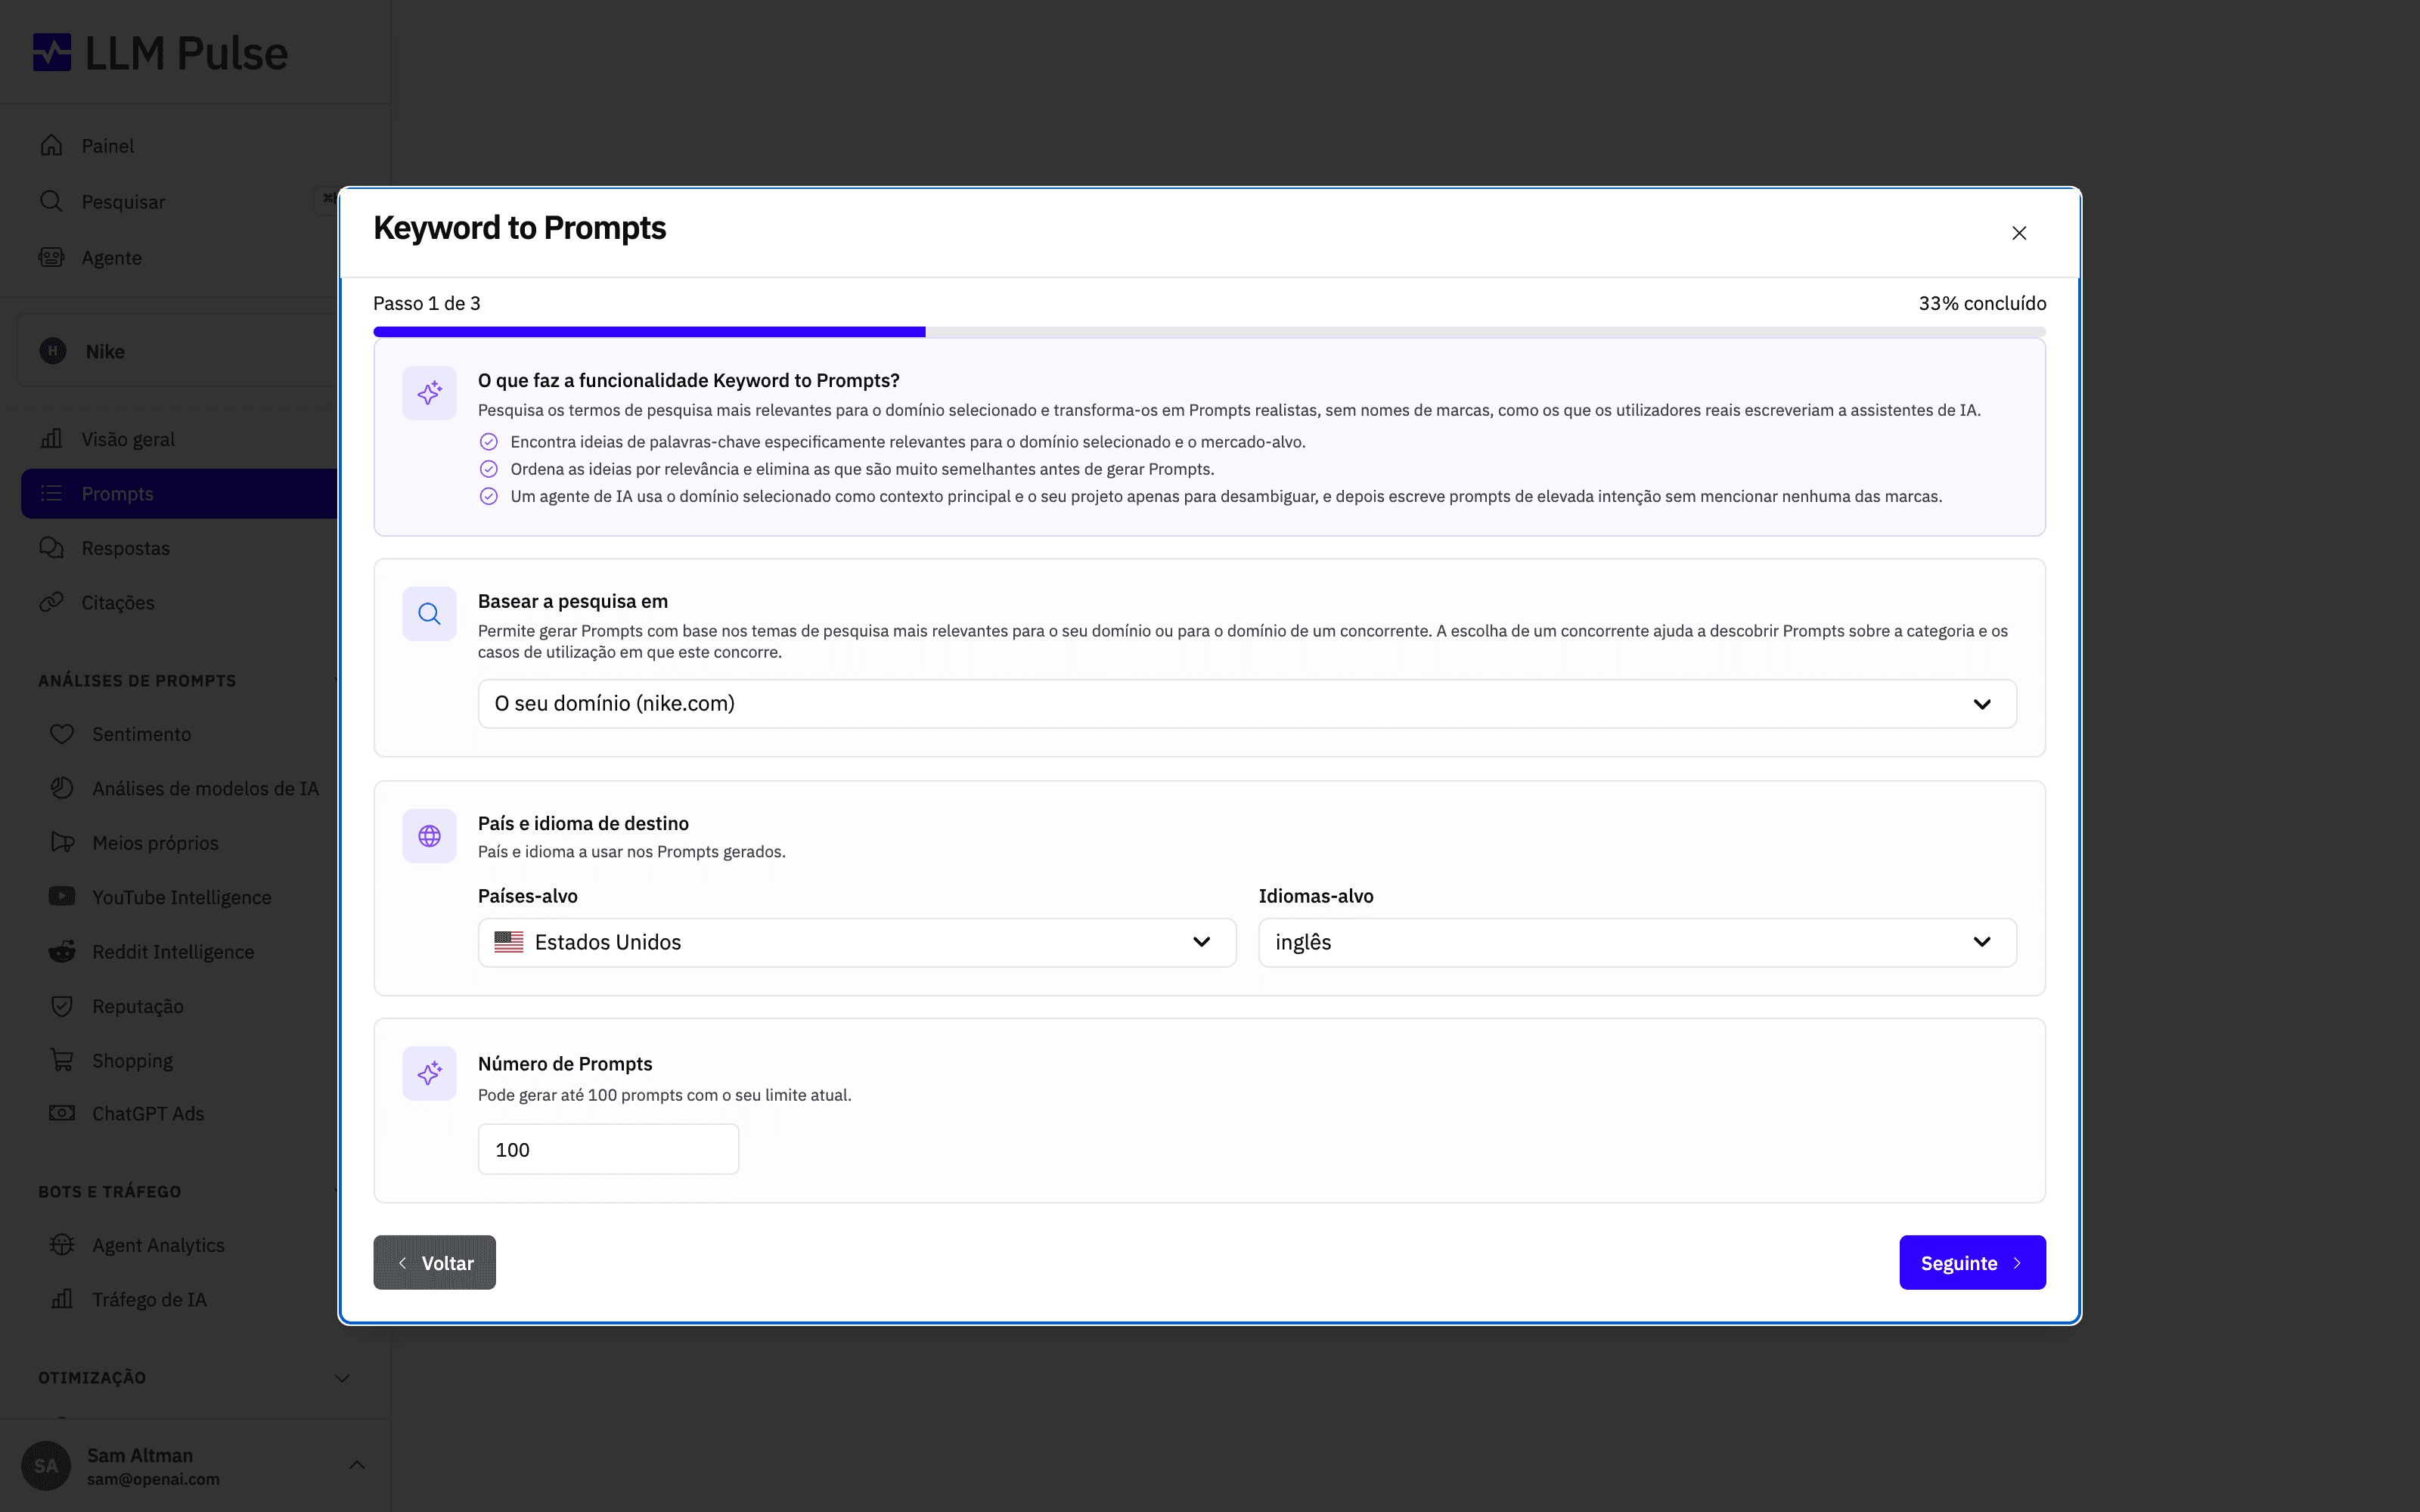Close the Keyword to Prompts dialog
This screenshot has height=1512, width=2420.
pos(2018,233)
